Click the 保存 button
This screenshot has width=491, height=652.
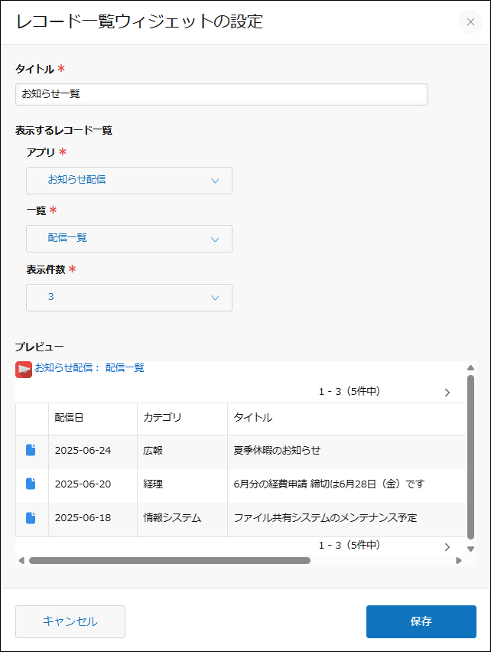tap(420, 621)
